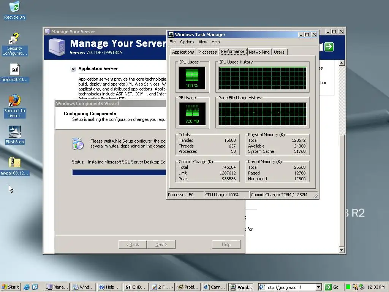
Task: Switch to the 7z C:\D... taskbar button
Action: (135, 287)
